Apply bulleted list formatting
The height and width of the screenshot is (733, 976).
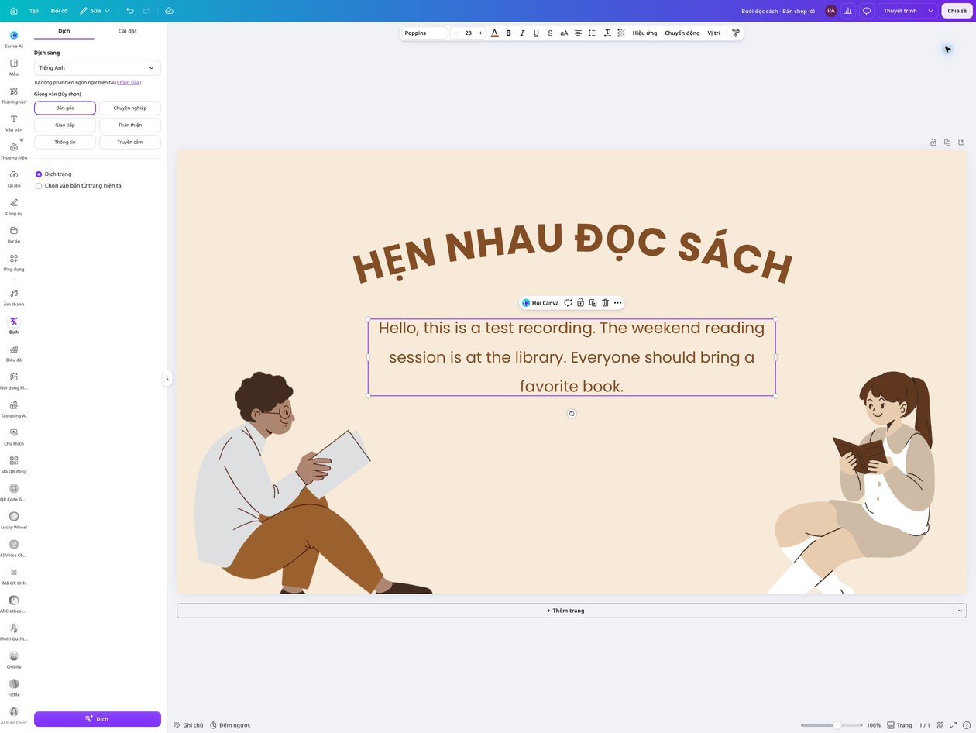click(592, 33)
